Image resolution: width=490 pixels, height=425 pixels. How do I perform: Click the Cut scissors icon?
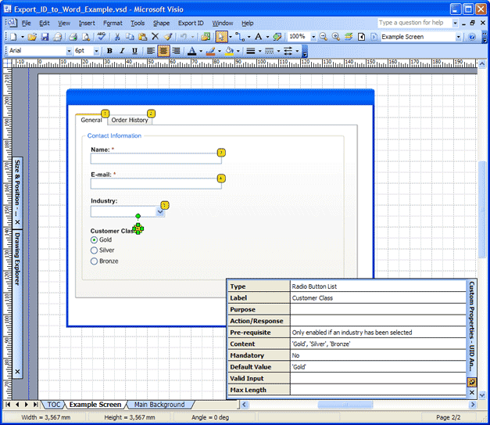pos(117,37)
